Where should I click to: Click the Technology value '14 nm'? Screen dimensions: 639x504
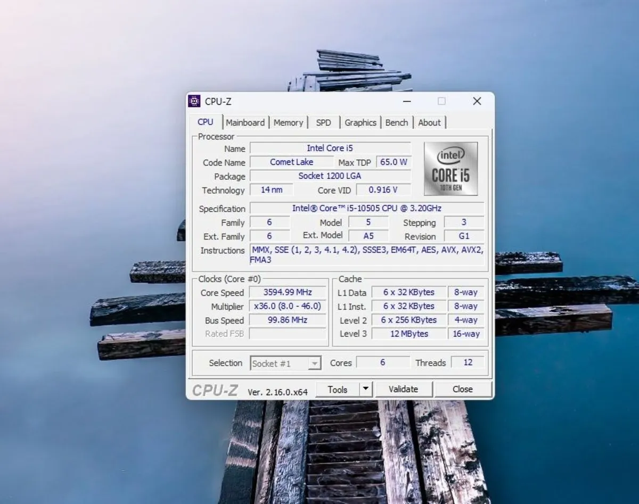pyautogui.click(x=272, y=190)
